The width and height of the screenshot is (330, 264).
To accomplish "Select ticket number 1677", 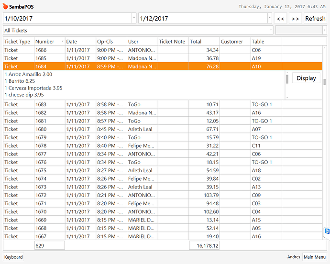I will click(41, 154).
